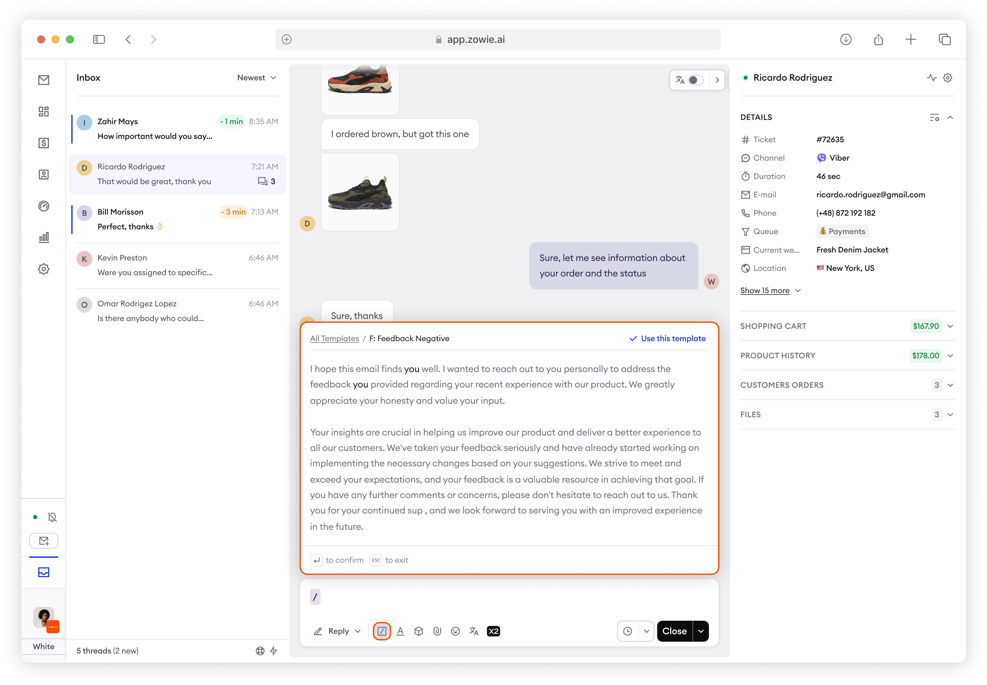Image resolution: width=987 pixels, height=685 pixels.
Task: Open the analytics bar chart sidebar icon
Action: coord(44,237)
